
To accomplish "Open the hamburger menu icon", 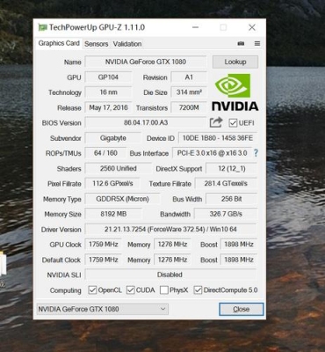I will pyautogui.click(x=257, y=44).
